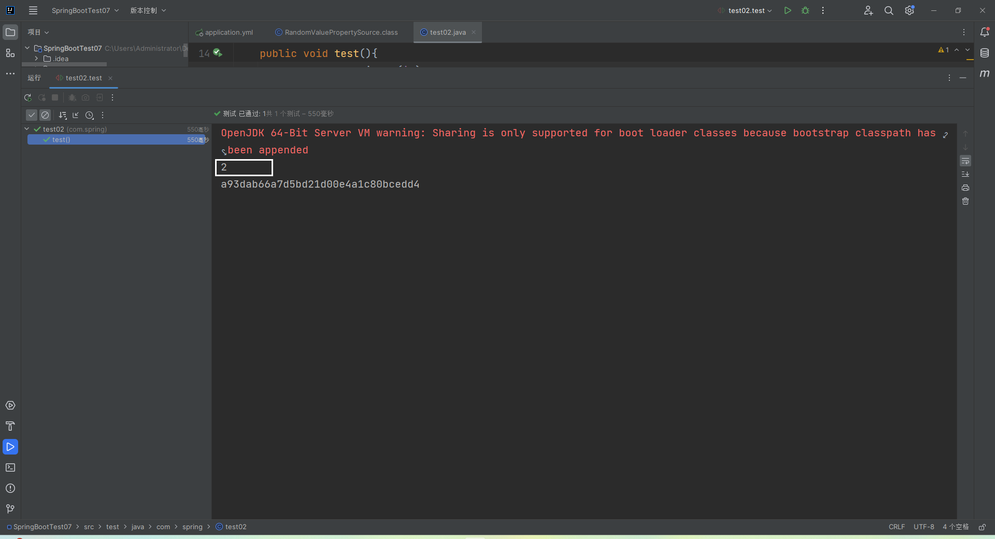Stop the running test process
995x539 pixels.
point(55,97)
